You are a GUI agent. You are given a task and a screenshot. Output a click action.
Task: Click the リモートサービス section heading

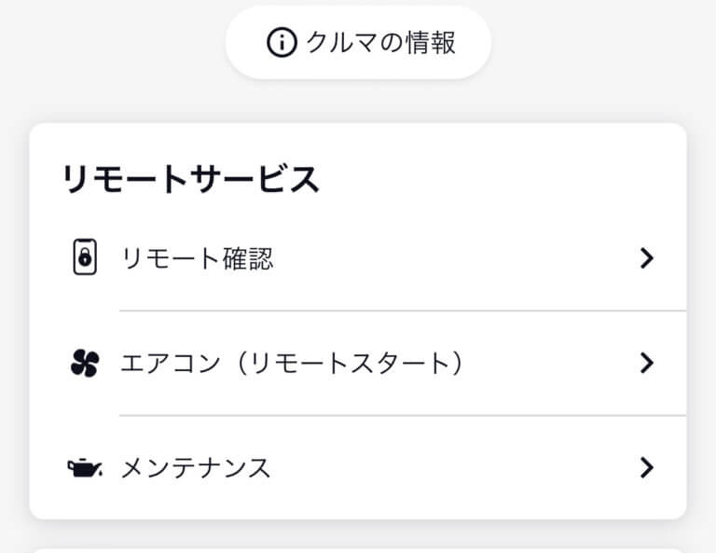191,179
